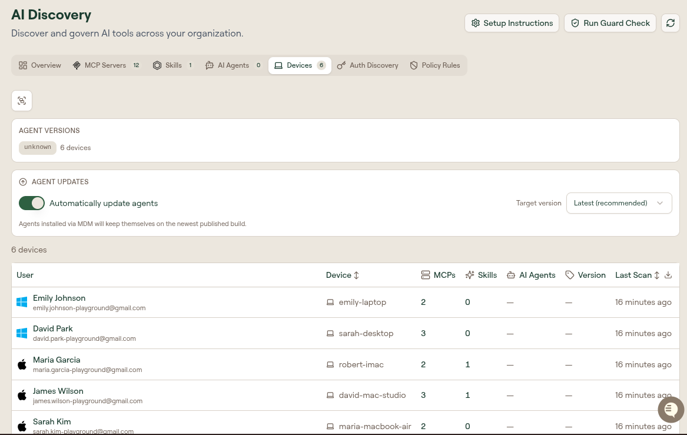Click the name Sarah Kim
The width and height of the screenshot is (687, 435).
[52, 421]
